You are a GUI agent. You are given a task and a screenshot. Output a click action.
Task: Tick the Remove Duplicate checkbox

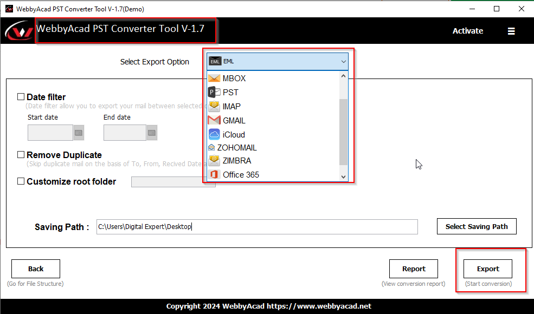pos(21,155)
